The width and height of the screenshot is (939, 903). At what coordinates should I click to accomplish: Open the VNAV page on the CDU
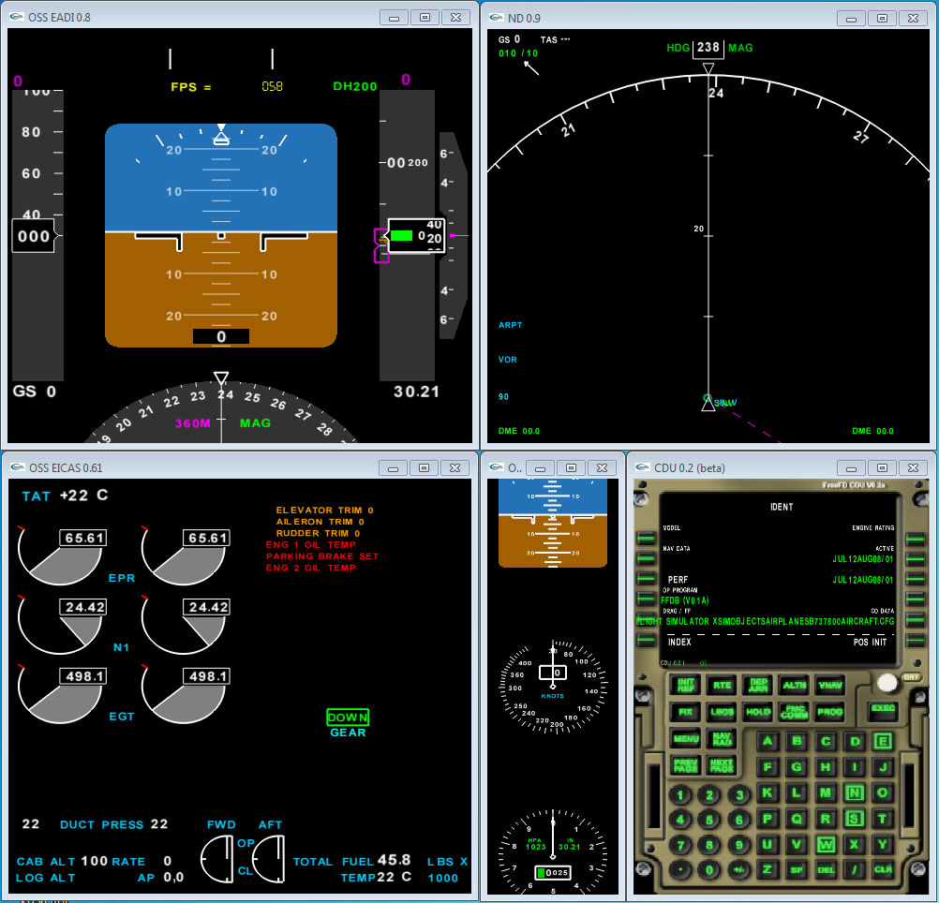[x=830, y=685]
